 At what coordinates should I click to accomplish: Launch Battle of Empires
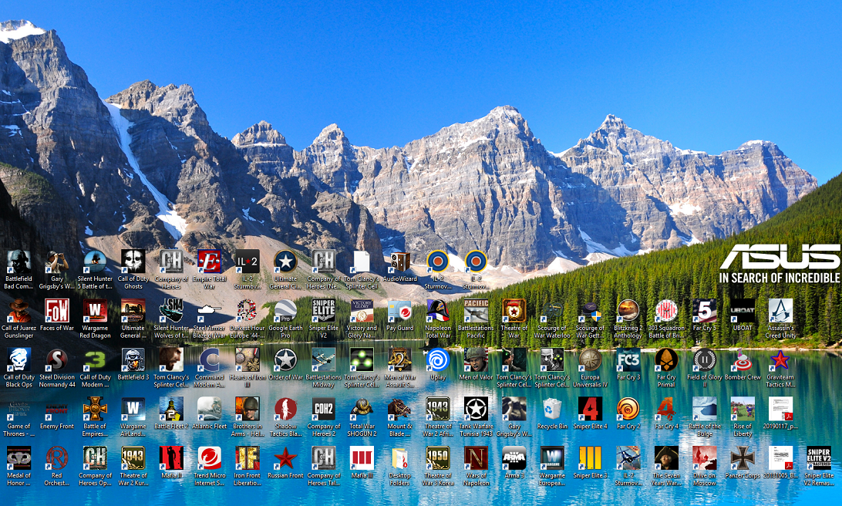click(95, 410)
